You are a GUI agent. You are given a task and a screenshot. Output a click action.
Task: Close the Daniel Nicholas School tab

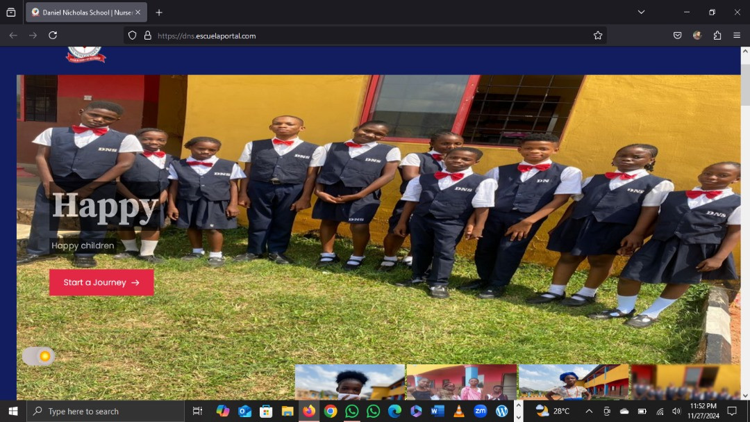click(x=137, y=13)
